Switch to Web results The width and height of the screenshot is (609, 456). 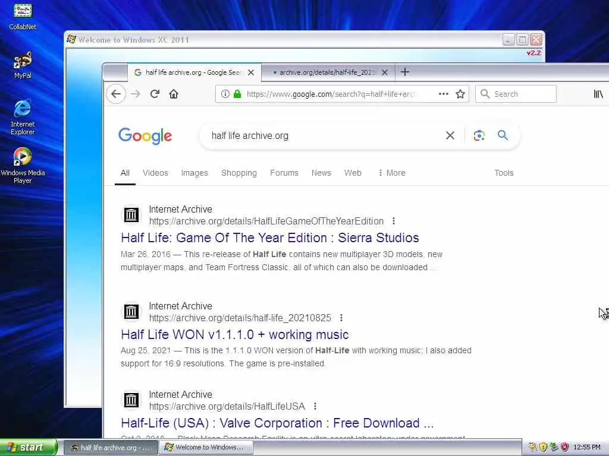pos(353,173)
